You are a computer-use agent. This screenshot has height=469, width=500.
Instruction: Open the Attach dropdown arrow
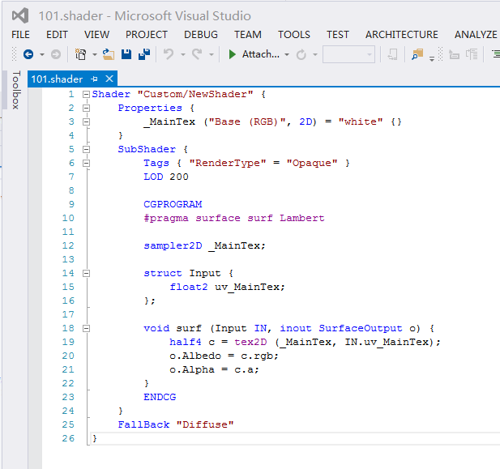287,55
